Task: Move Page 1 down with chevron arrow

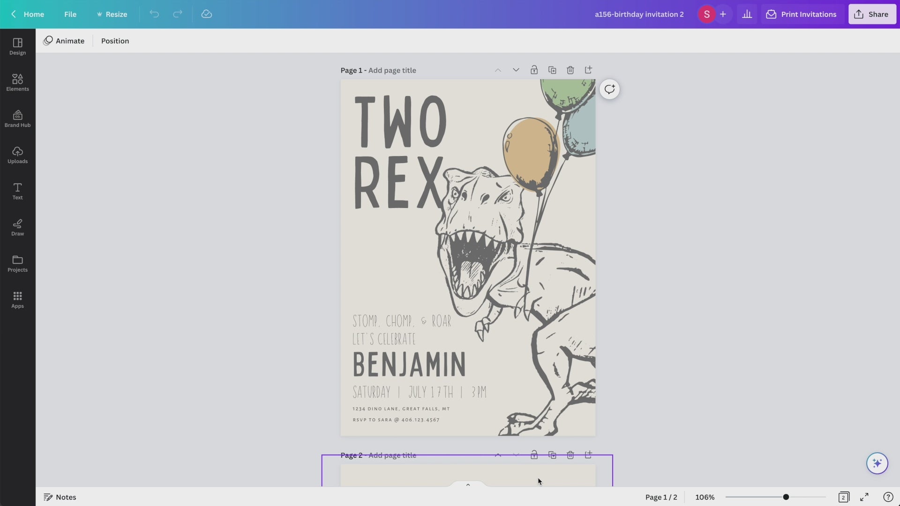Action: pos(516,70)
